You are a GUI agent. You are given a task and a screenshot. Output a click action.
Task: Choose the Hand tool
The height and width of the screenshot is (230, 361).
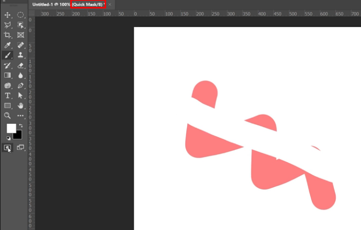coord(20,106)
